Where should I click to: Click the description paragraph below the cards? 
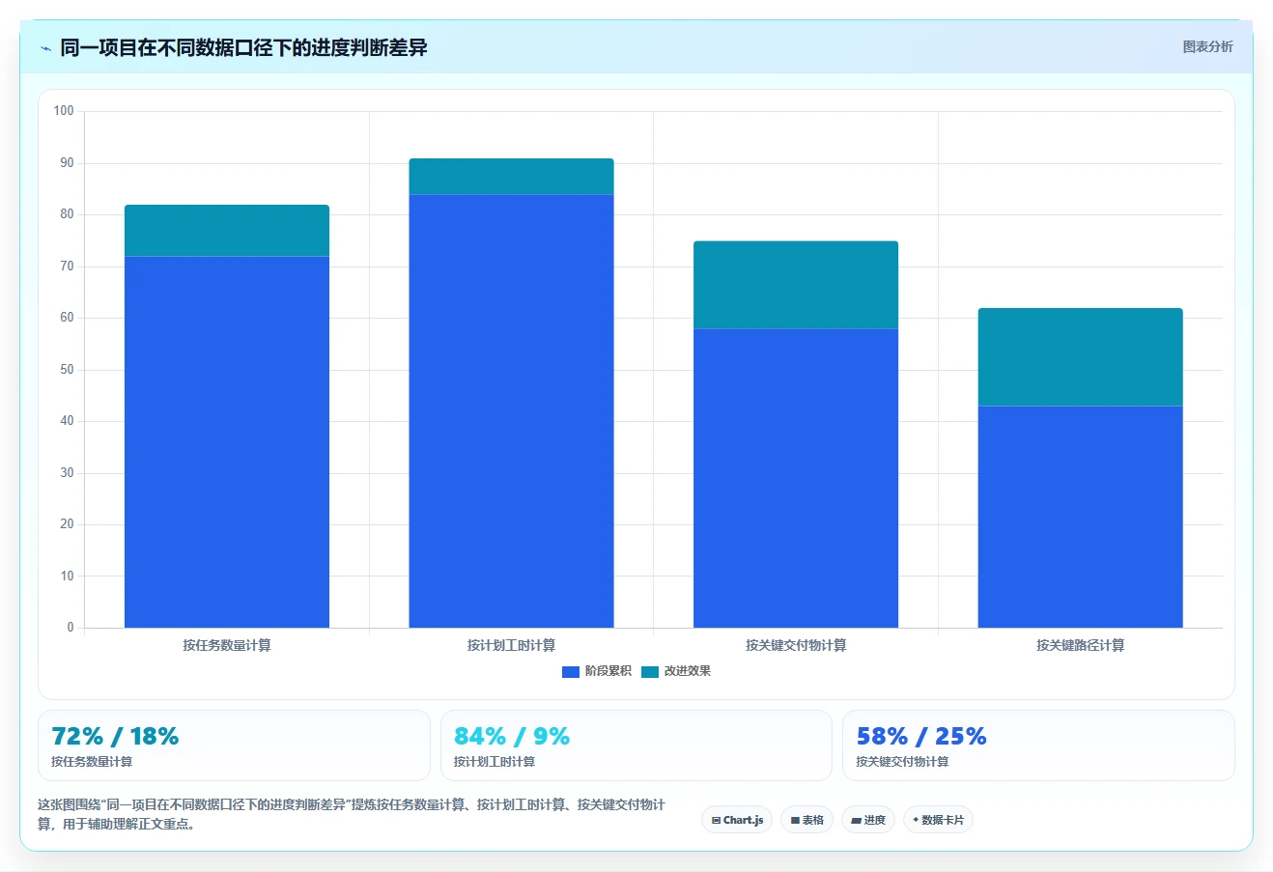point(352,814)
